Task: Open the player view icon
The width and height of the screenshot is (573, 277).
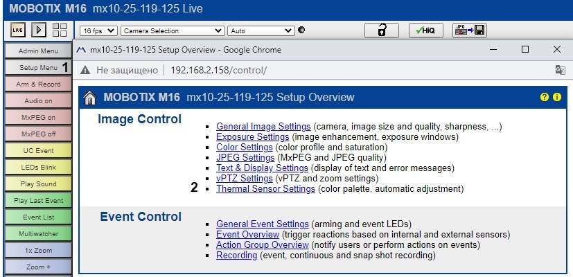Action: click(39, 30)
